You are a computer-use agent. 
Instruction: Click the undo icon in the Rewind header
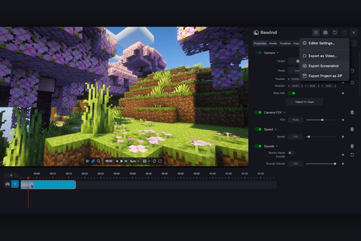pos(334,32)
